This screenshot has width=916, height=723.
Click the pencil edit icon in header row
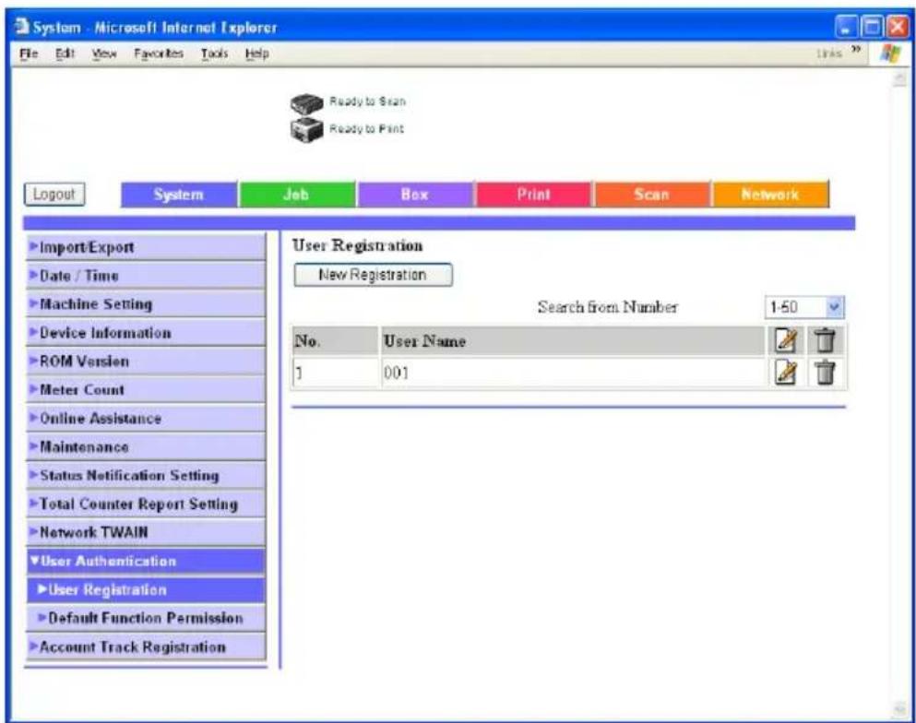click(785, 340)
